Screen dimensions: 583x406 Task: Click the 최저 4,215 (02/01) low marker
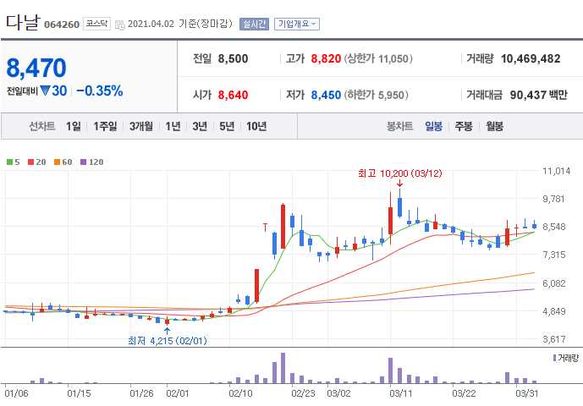[168, 341]
